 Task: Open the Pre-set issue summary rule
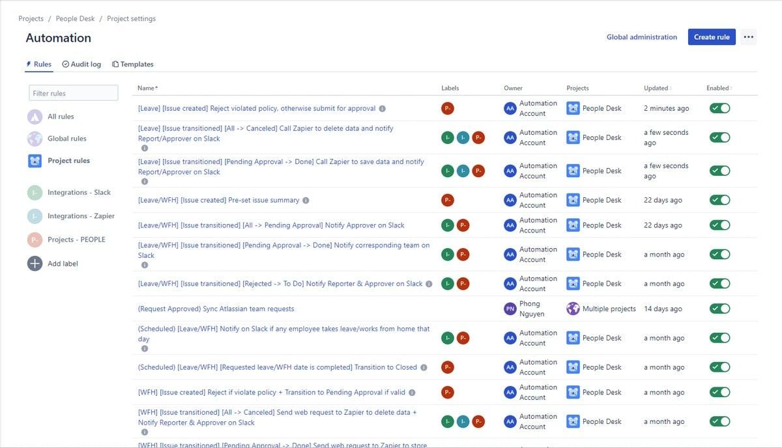[x=219, y=201]
